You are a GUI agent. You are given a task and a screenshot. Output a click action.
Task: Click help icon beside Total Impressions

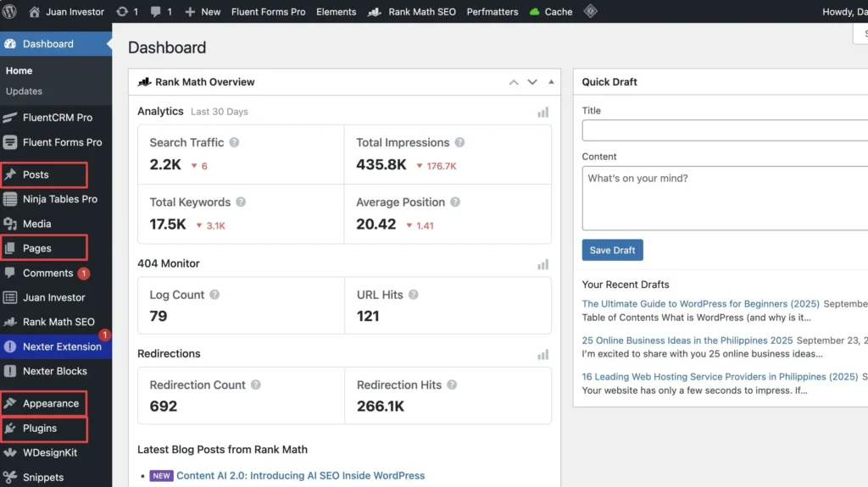point(459,142)
